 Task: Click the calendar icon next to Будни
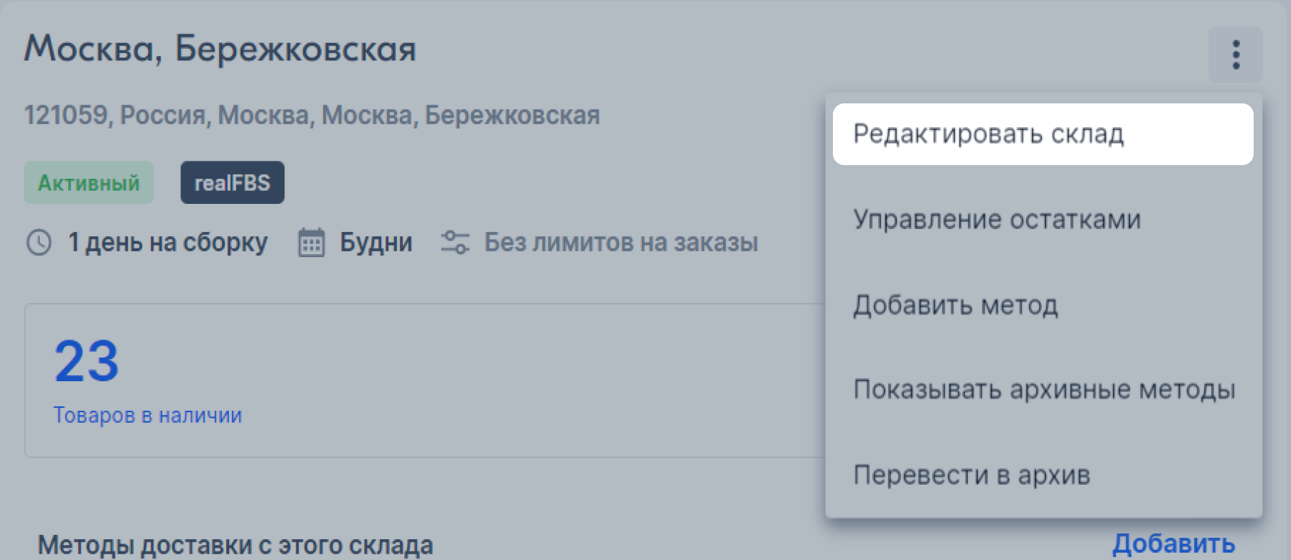tap(312, 243)
